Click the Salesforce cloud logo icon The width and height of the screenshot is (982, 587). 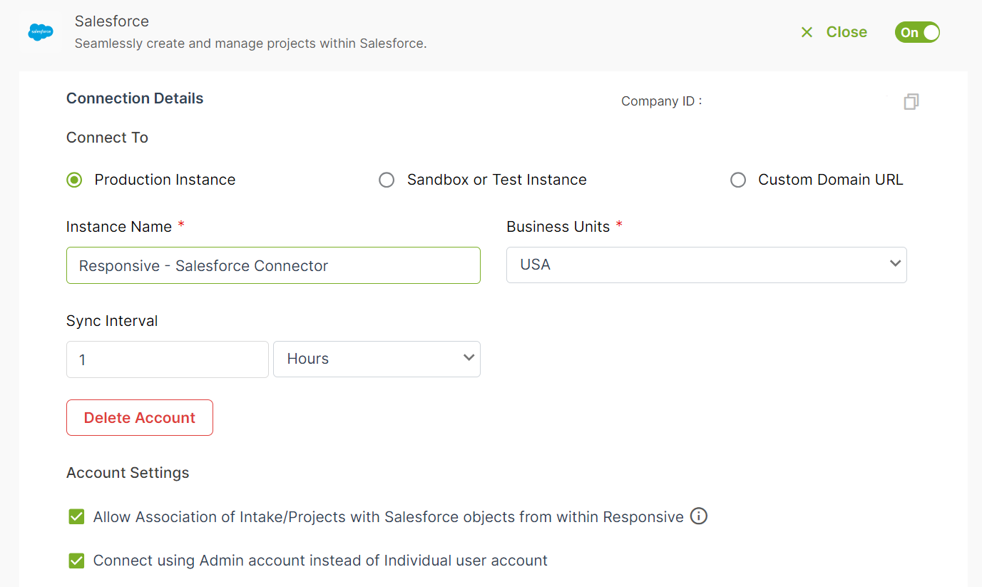41,32
